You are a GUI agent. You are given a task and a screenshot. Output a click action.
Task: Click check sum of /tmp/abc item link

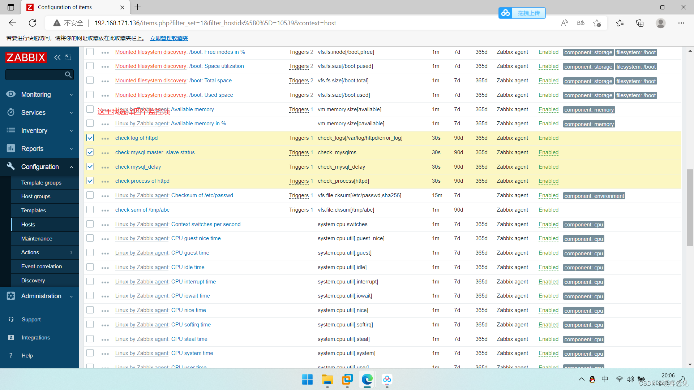(143, 209)
